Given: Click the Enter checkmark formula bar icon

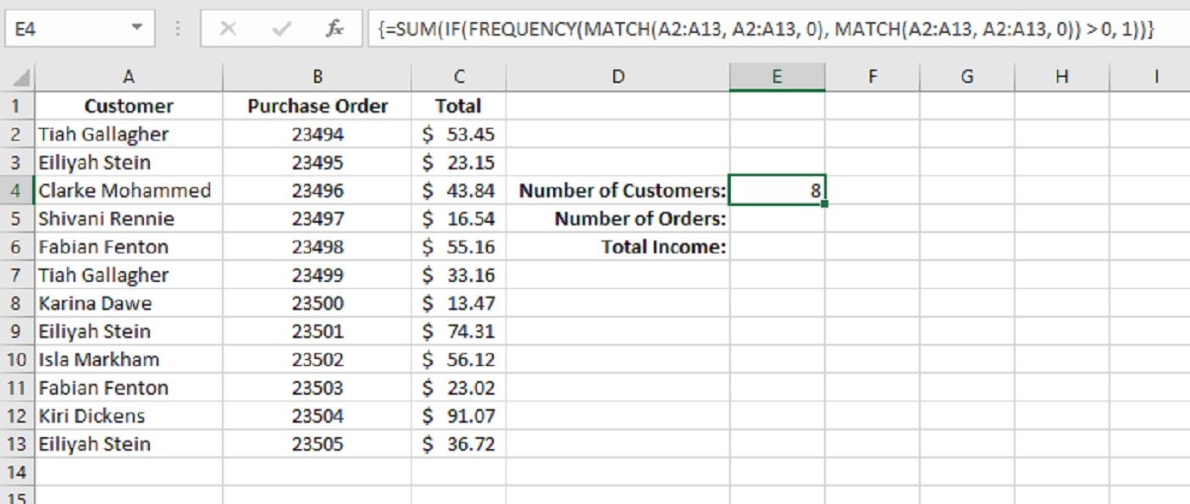Looking at the screenshot, I should [281, 29].
